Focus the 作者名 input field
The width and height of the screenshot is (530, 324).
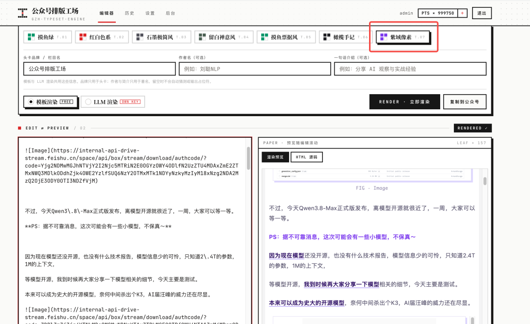(255, 69)
